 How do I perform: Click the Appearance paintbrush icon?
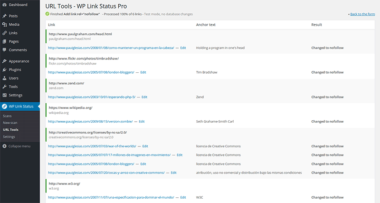[x=4, y=61]
